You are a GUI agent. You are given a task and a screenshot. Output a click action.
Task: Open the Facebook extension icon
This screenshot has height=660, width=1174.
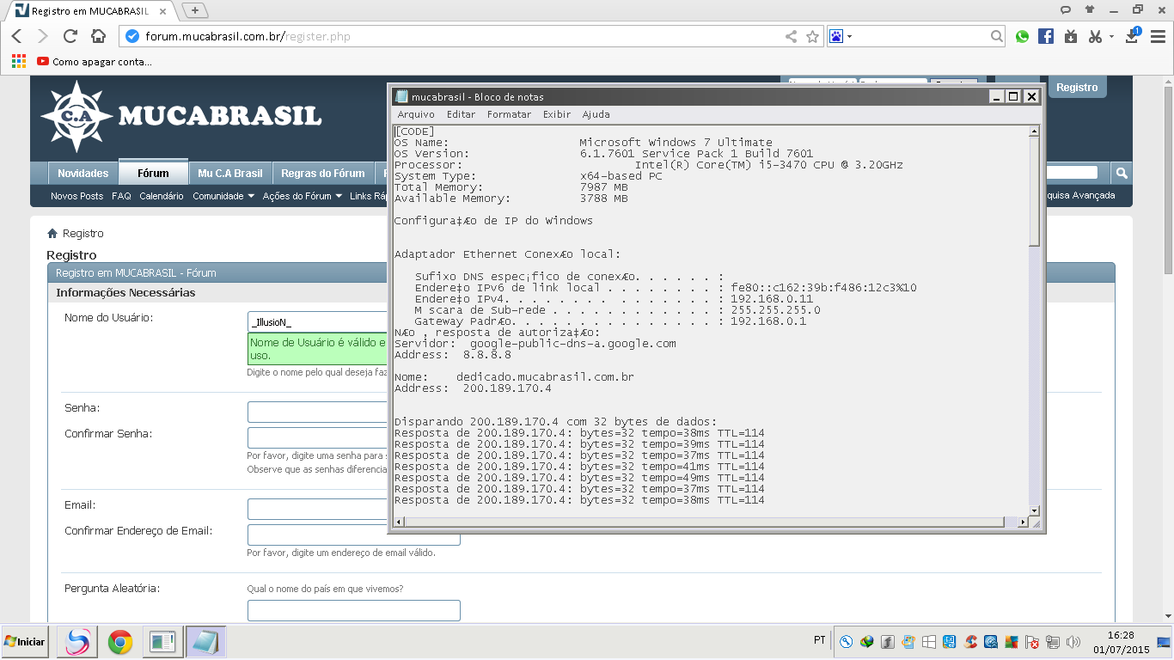coord(1046,36)
